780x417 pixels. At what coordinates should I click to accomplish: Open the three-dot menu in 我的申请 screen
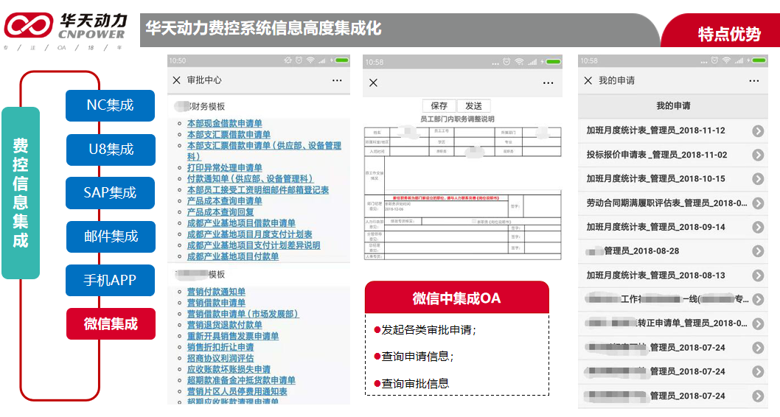pyautogui.click(x=754, y=80)
